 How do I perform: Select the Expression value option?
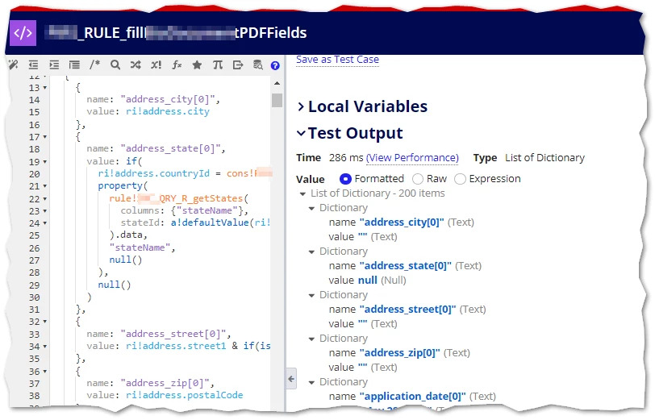pyautogui.click(x=460, y=179)
